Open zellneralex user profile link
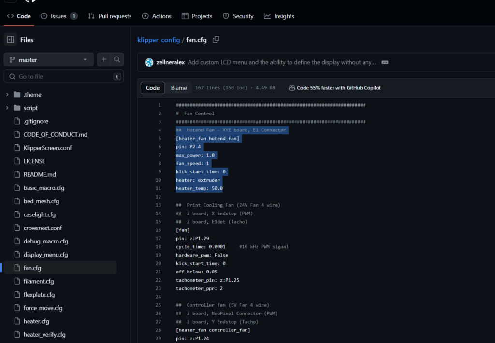The image size is (495, 343). click(x=171, y=62)
